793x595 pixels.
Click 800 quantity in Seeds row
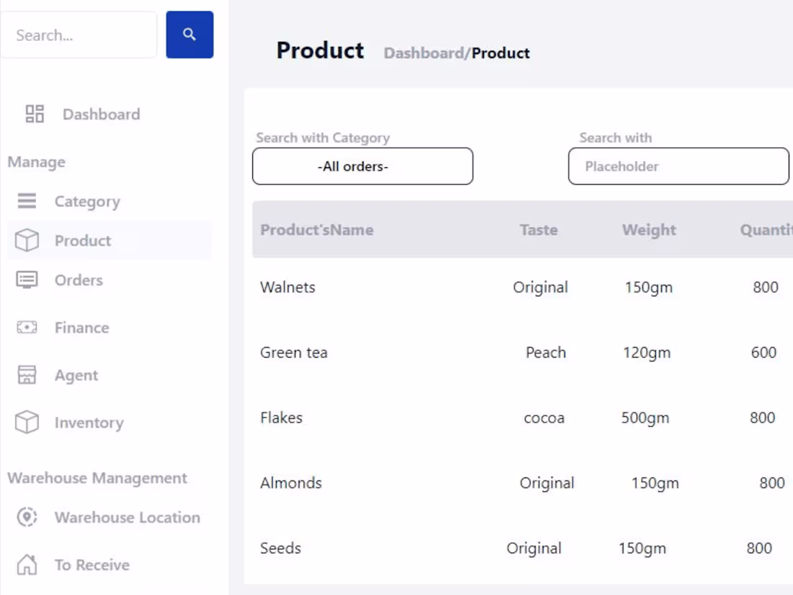759,548
